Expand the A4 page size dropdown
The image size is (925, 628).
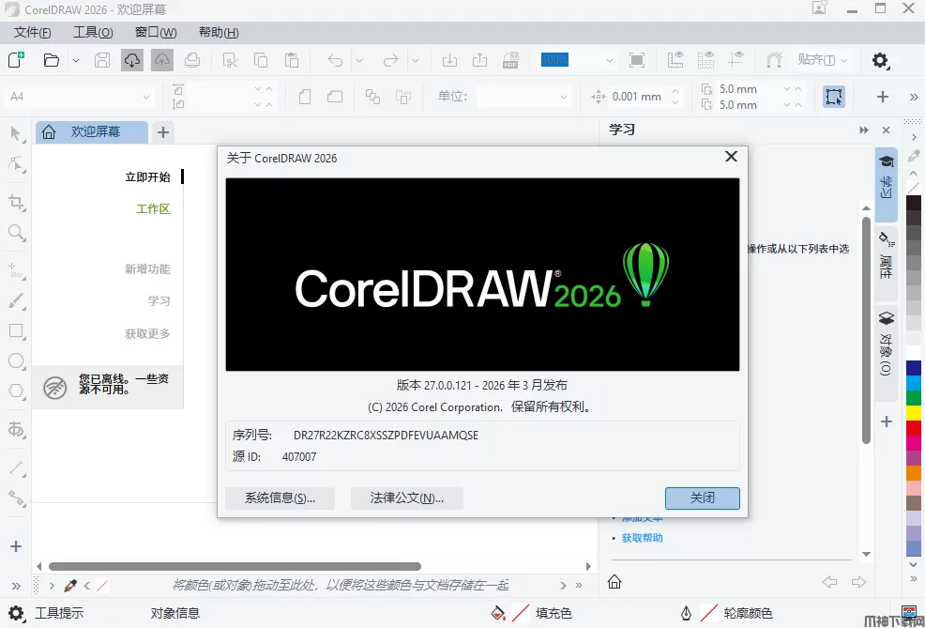pyautogui.click(x=80, y=97)
